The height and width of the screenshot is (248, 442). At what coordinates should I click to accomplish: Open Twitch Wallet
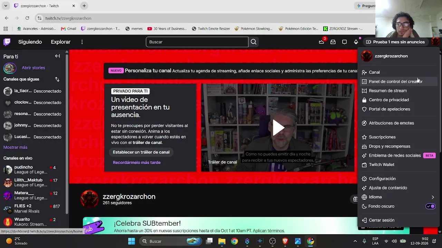pyautogui.click(x=398, y=165)
